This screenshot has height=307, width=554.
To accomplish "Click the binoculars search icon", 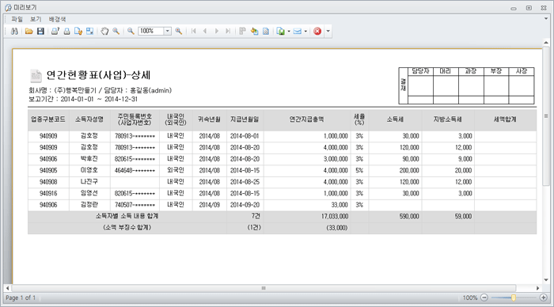I will [x=14, y=31].
